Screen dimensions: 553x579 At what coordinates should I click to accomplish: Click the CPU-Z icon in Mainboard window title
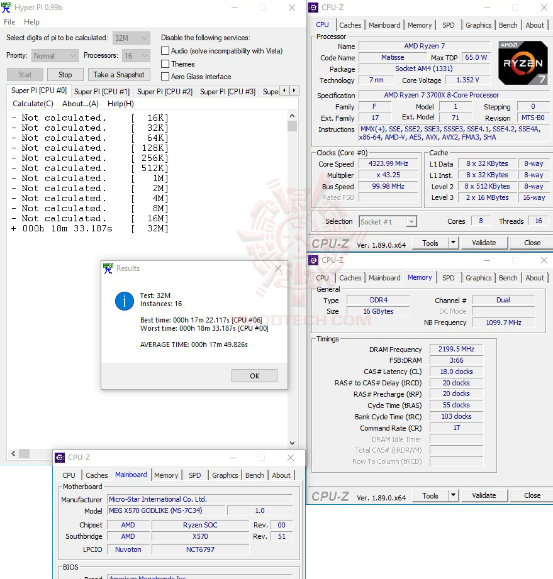coord(60,458)
